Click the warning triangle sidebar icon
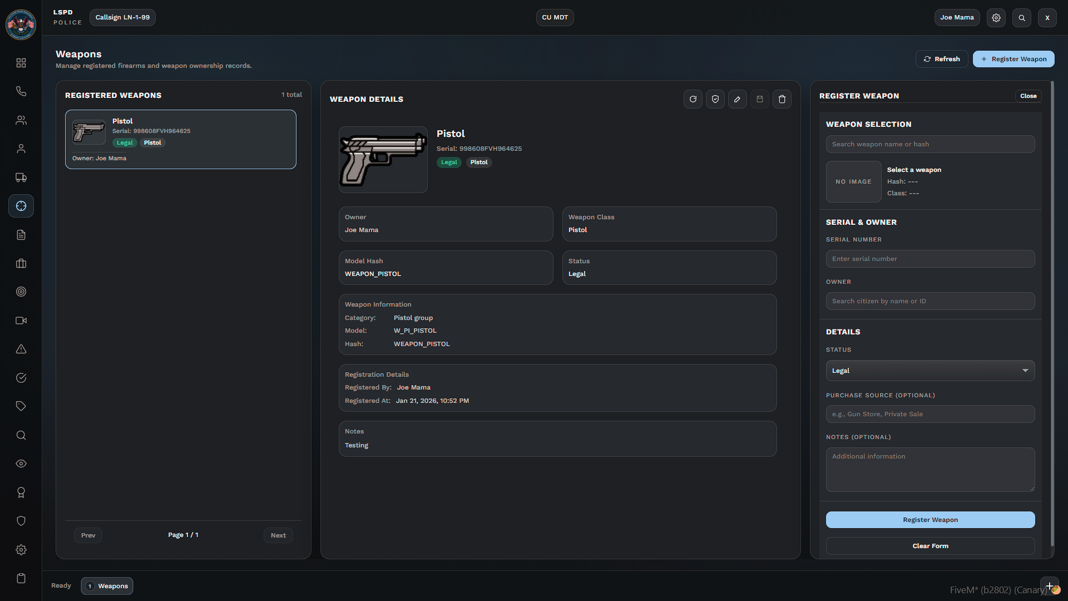 click(21, 349)
